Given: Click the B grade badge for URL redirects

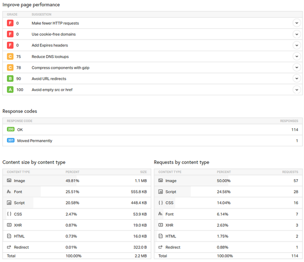Looking at the screenshot, I should (10, 79).
